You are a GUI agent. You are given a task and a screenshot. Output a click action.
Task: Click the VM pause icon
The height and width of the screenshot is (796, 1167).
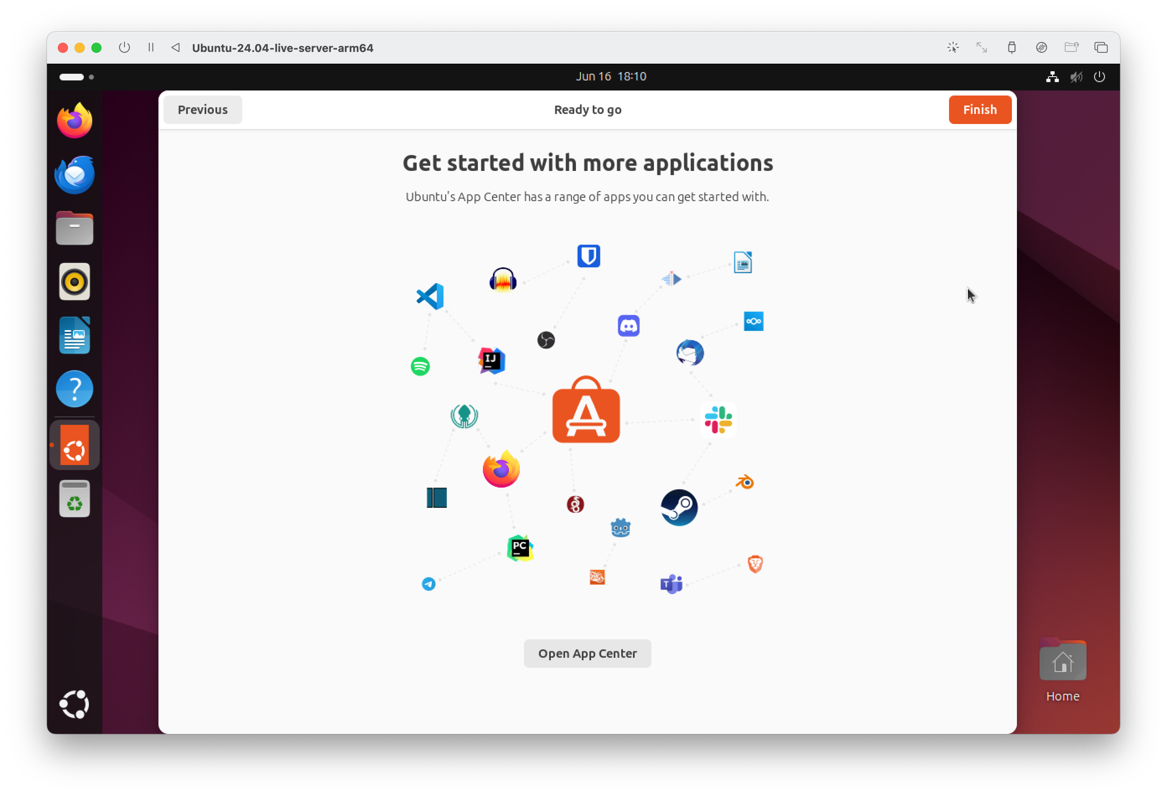click(x=150, y=48)
